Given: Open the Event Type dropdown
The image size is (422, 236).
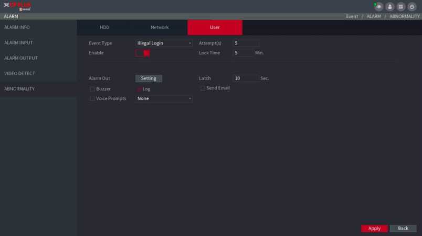Looking at the screenshot, I should (164, 43).
